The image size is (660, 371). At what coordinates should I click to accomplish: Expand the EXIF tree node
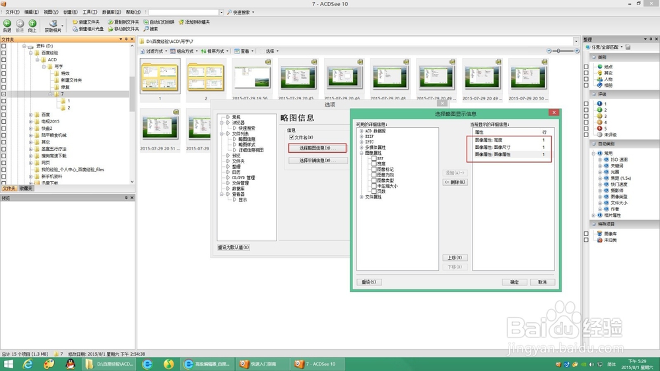[x=361, y=136]
